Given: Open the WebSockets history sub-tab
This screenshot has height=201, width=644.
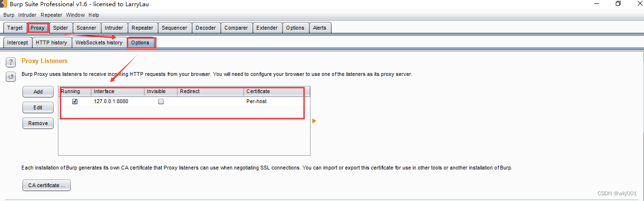Looking at the screenshot, I should [99, 42].
